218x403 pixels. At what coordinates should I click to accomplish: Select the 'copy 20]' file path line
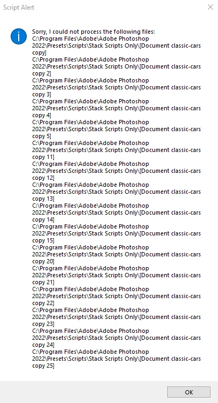116,254
